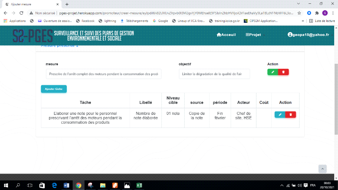Open the training.koica.go.kr bookmark
This screenshot has height=190, width=338.
click(224, 21)
